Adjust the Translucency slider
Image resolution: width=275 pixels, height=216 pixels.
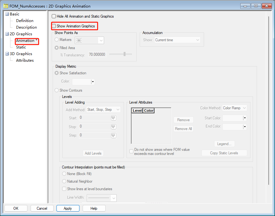click(x=125, y=54)
